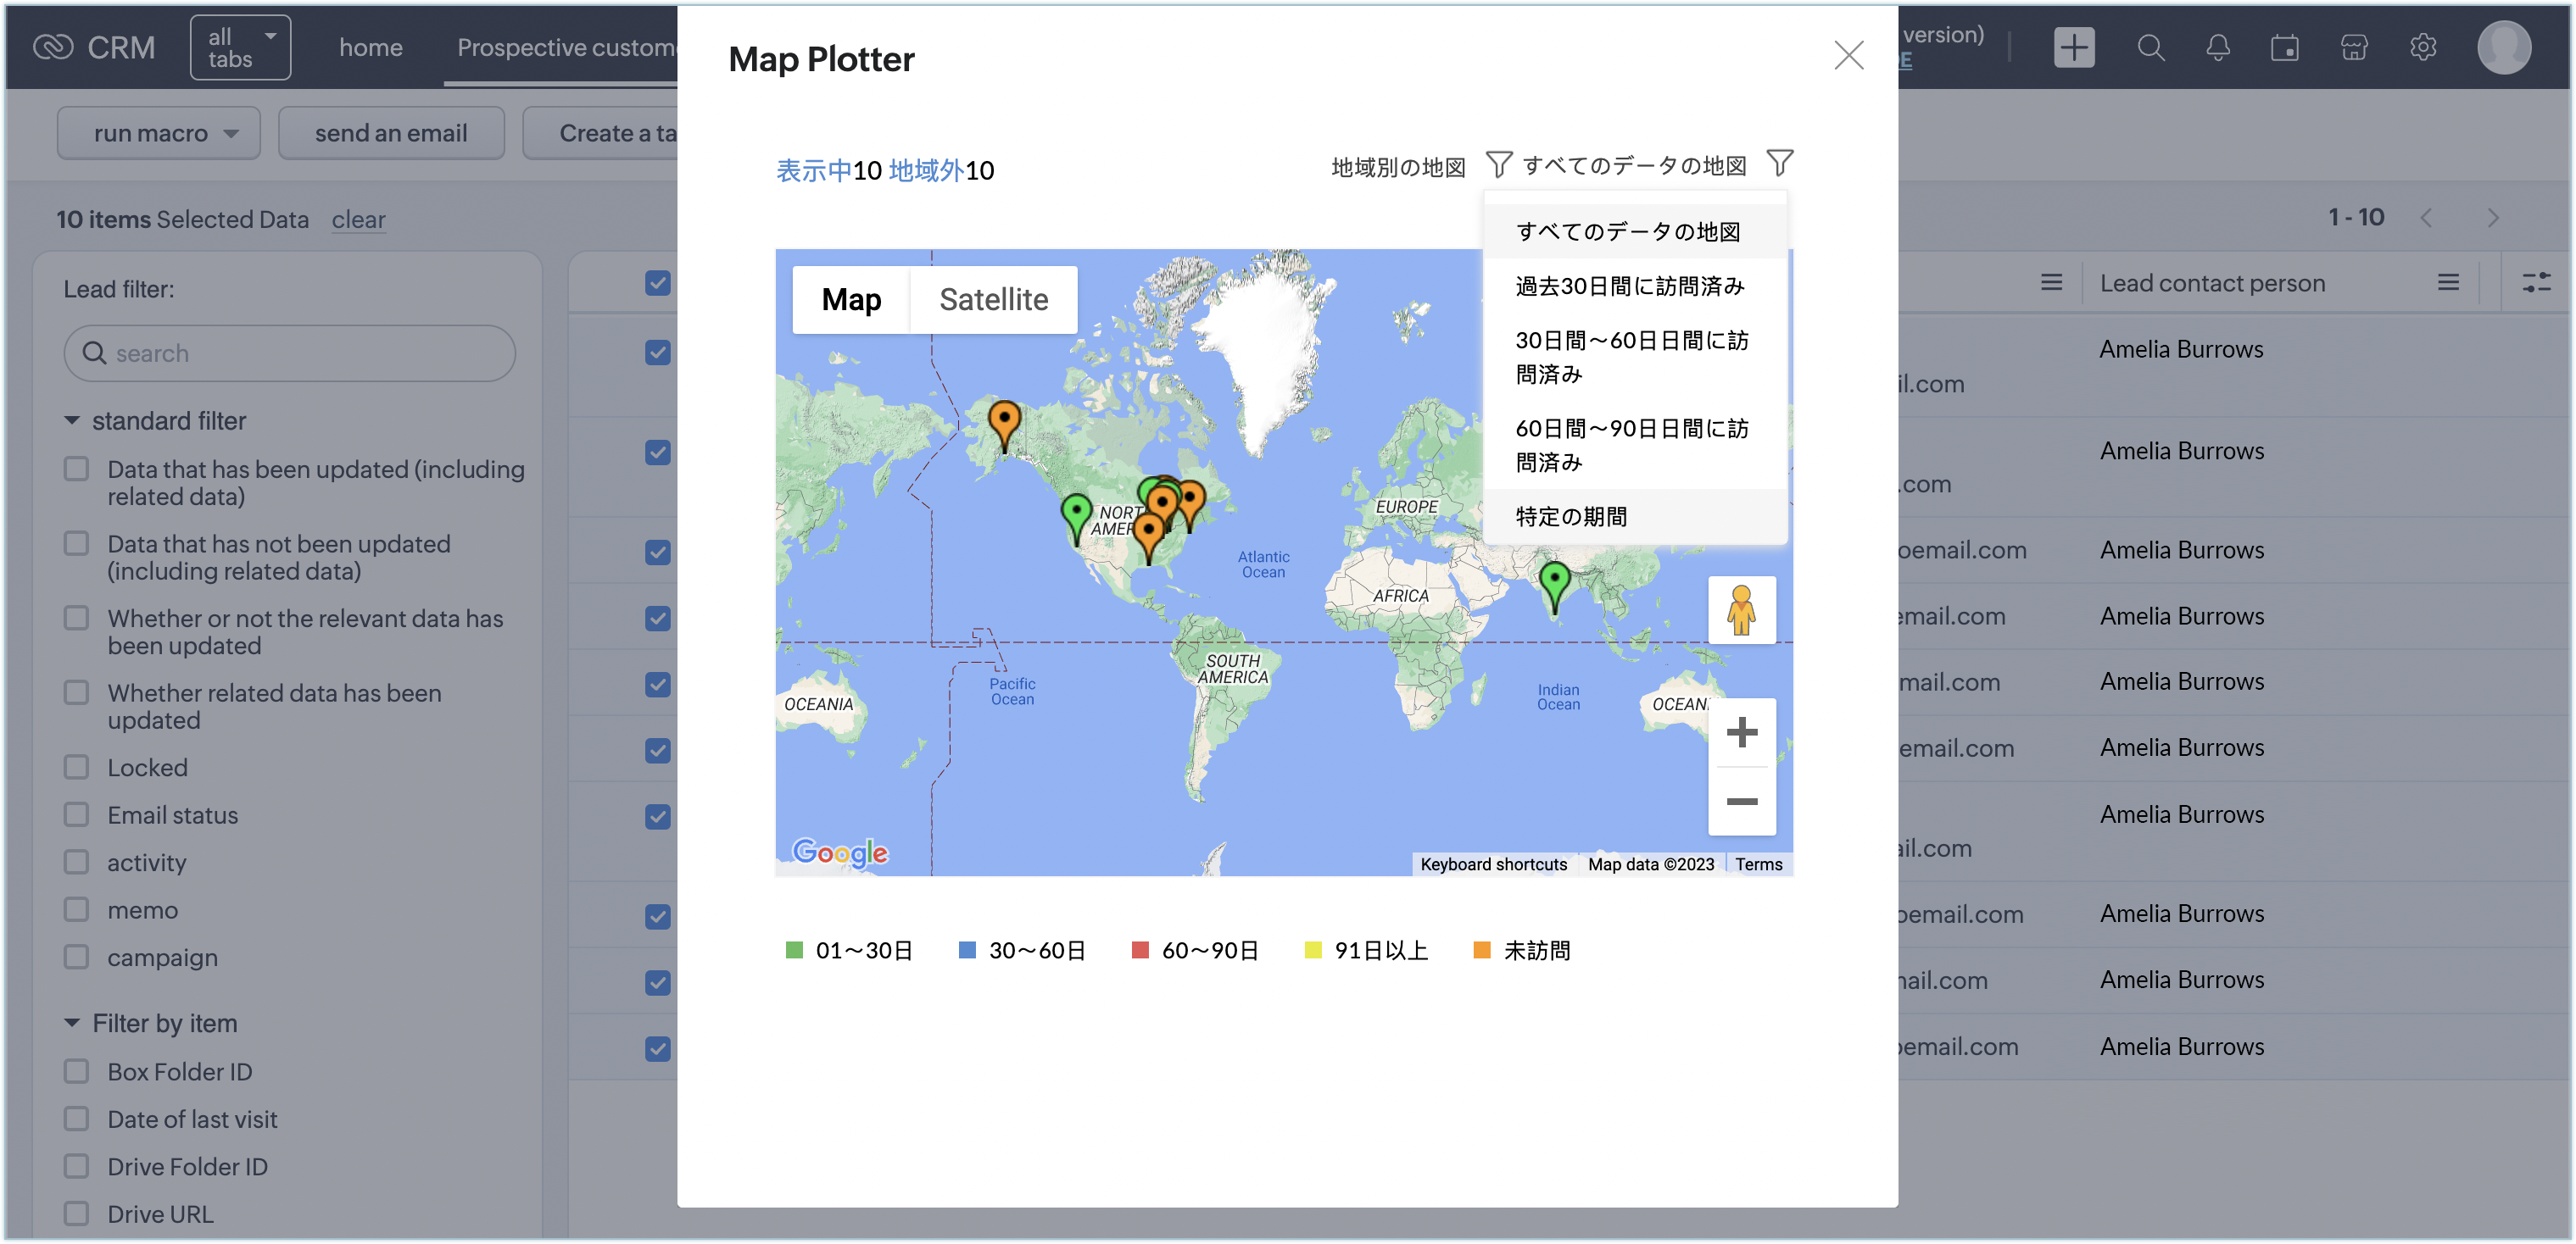This screenshot has width=2576, height=1244.
Task: Switch the map to Satellite view
Action: pyautogui.click(x=993, y=300)
